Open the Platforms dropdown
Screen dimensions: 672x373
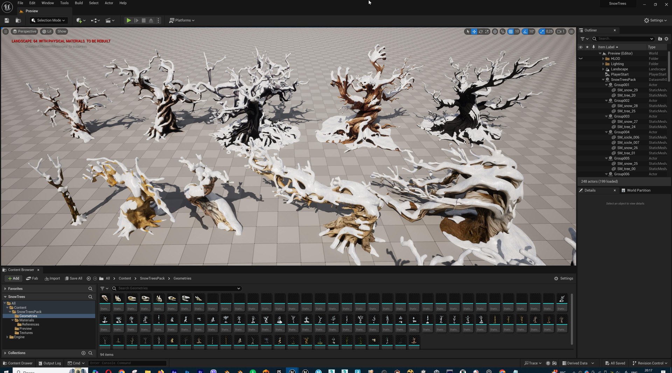point(182,20)
